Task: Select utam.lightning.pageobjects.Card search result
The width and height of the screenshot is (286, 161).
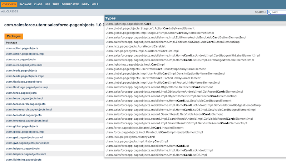Action: [x=128, y=24]
